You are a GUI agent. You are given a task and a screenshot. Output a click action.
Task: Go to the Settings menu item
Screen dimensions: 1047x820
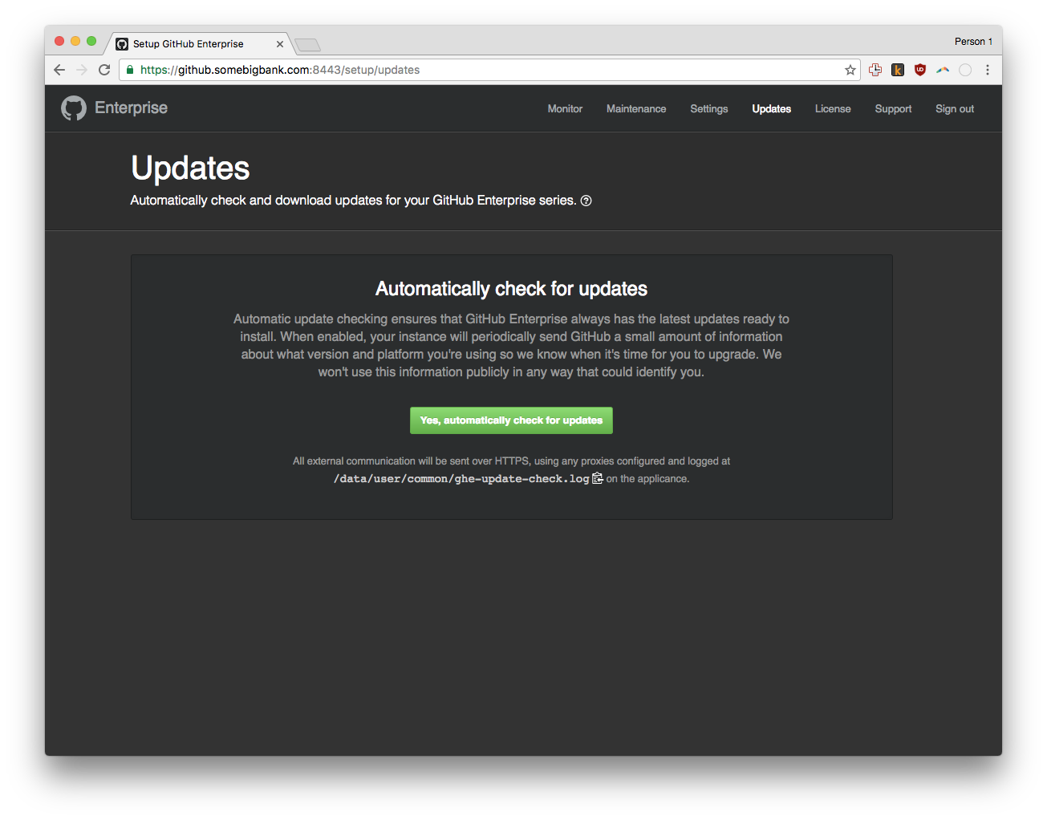tap(709, 108)
